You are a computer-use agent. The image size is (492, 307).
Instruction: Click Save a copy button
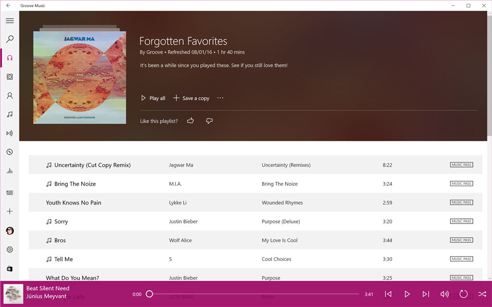coord(191,98)
